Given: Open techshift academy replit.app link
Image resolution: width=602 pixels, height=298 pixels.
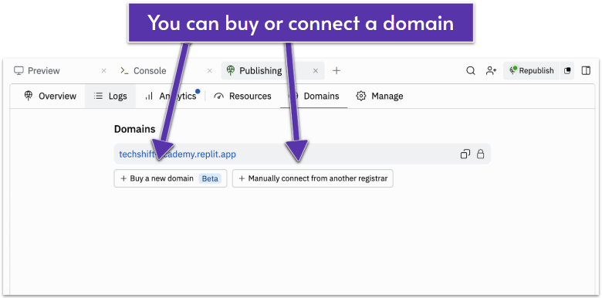Looking at the screenshot, I should pos(178,154).
